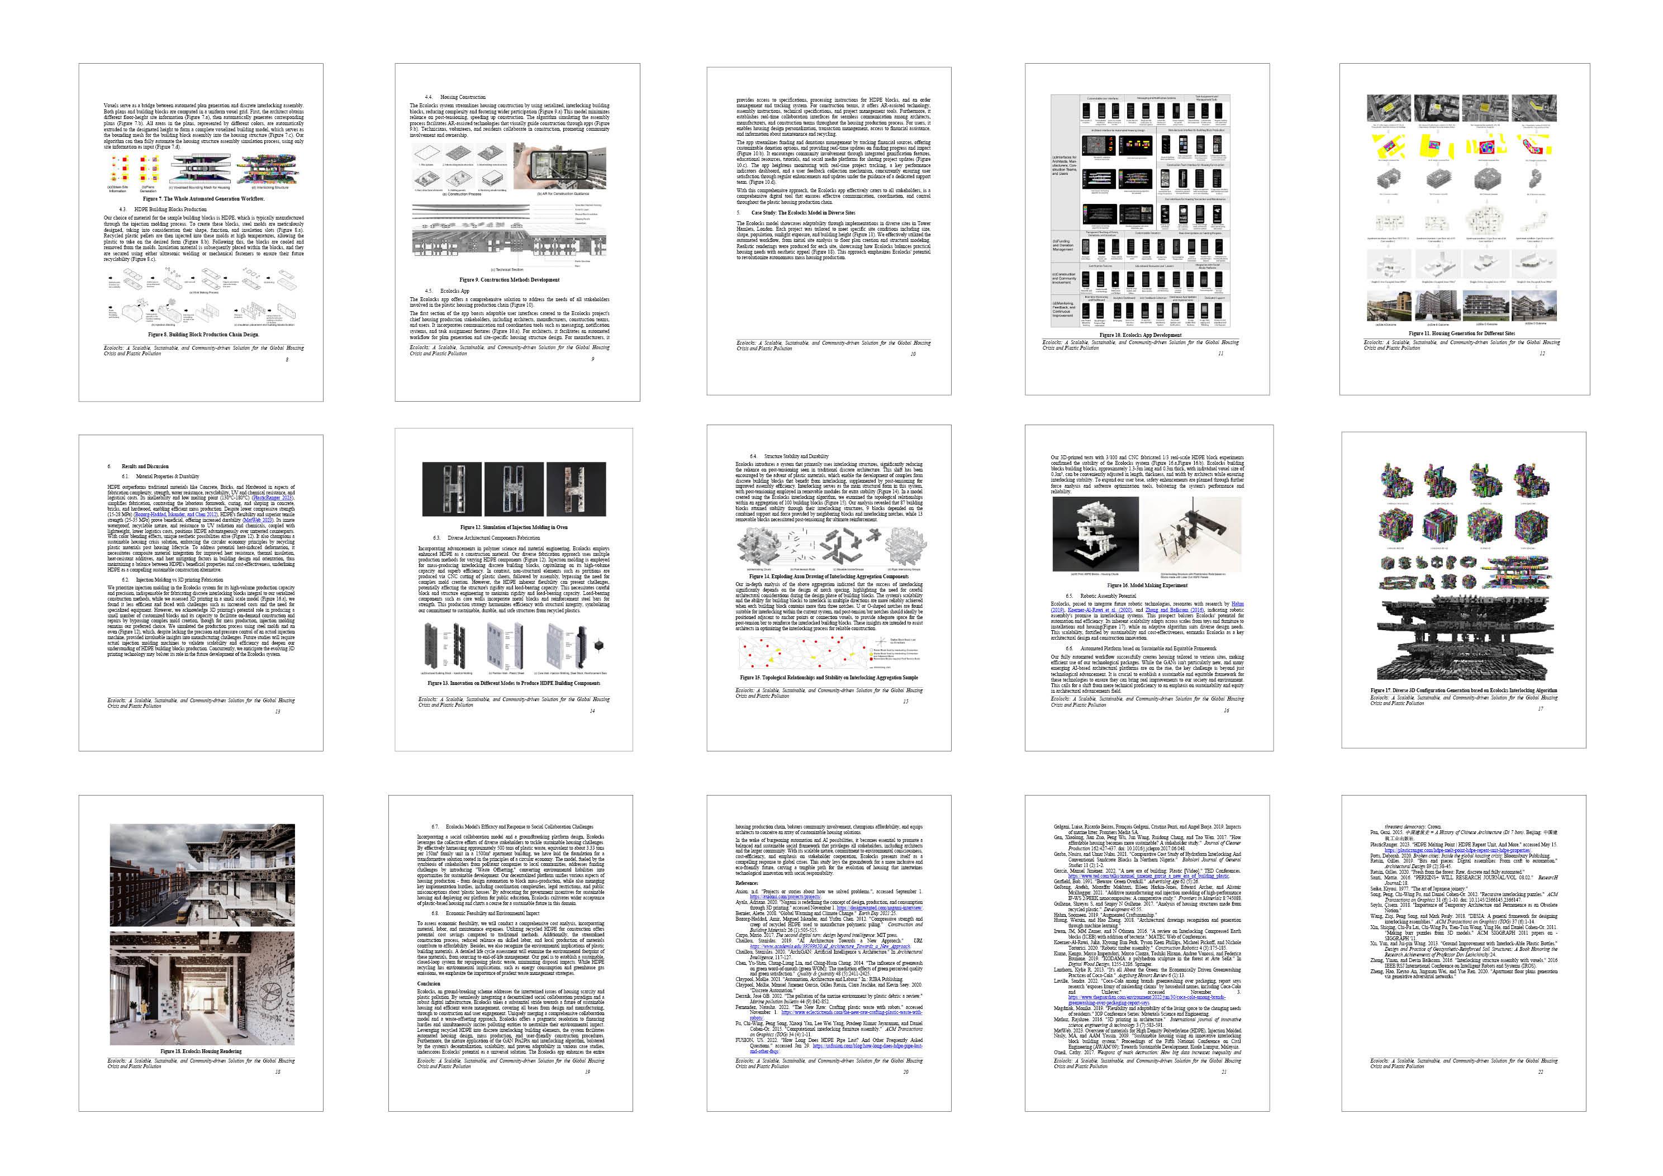Image resolution: width=1663 pixels, height=1176 pixels.
Task: Click the PlasticRanger 2023 citation link
Action: pyautogui.click(x=272, y=498)
